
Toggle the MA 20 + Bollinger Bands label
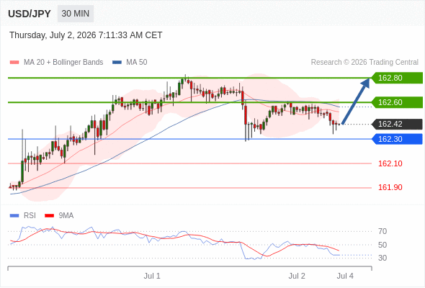[x=63, y=63]
